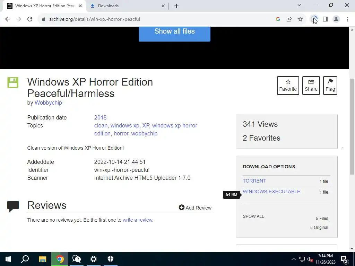Open the Chrome three-dot menu
Image resolution: width=355 pixels, height=266 pixels.
[x=347, y=19]
